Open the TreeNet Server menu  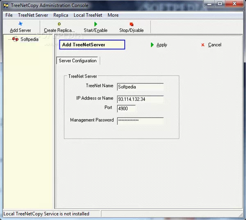coord(33,15)
